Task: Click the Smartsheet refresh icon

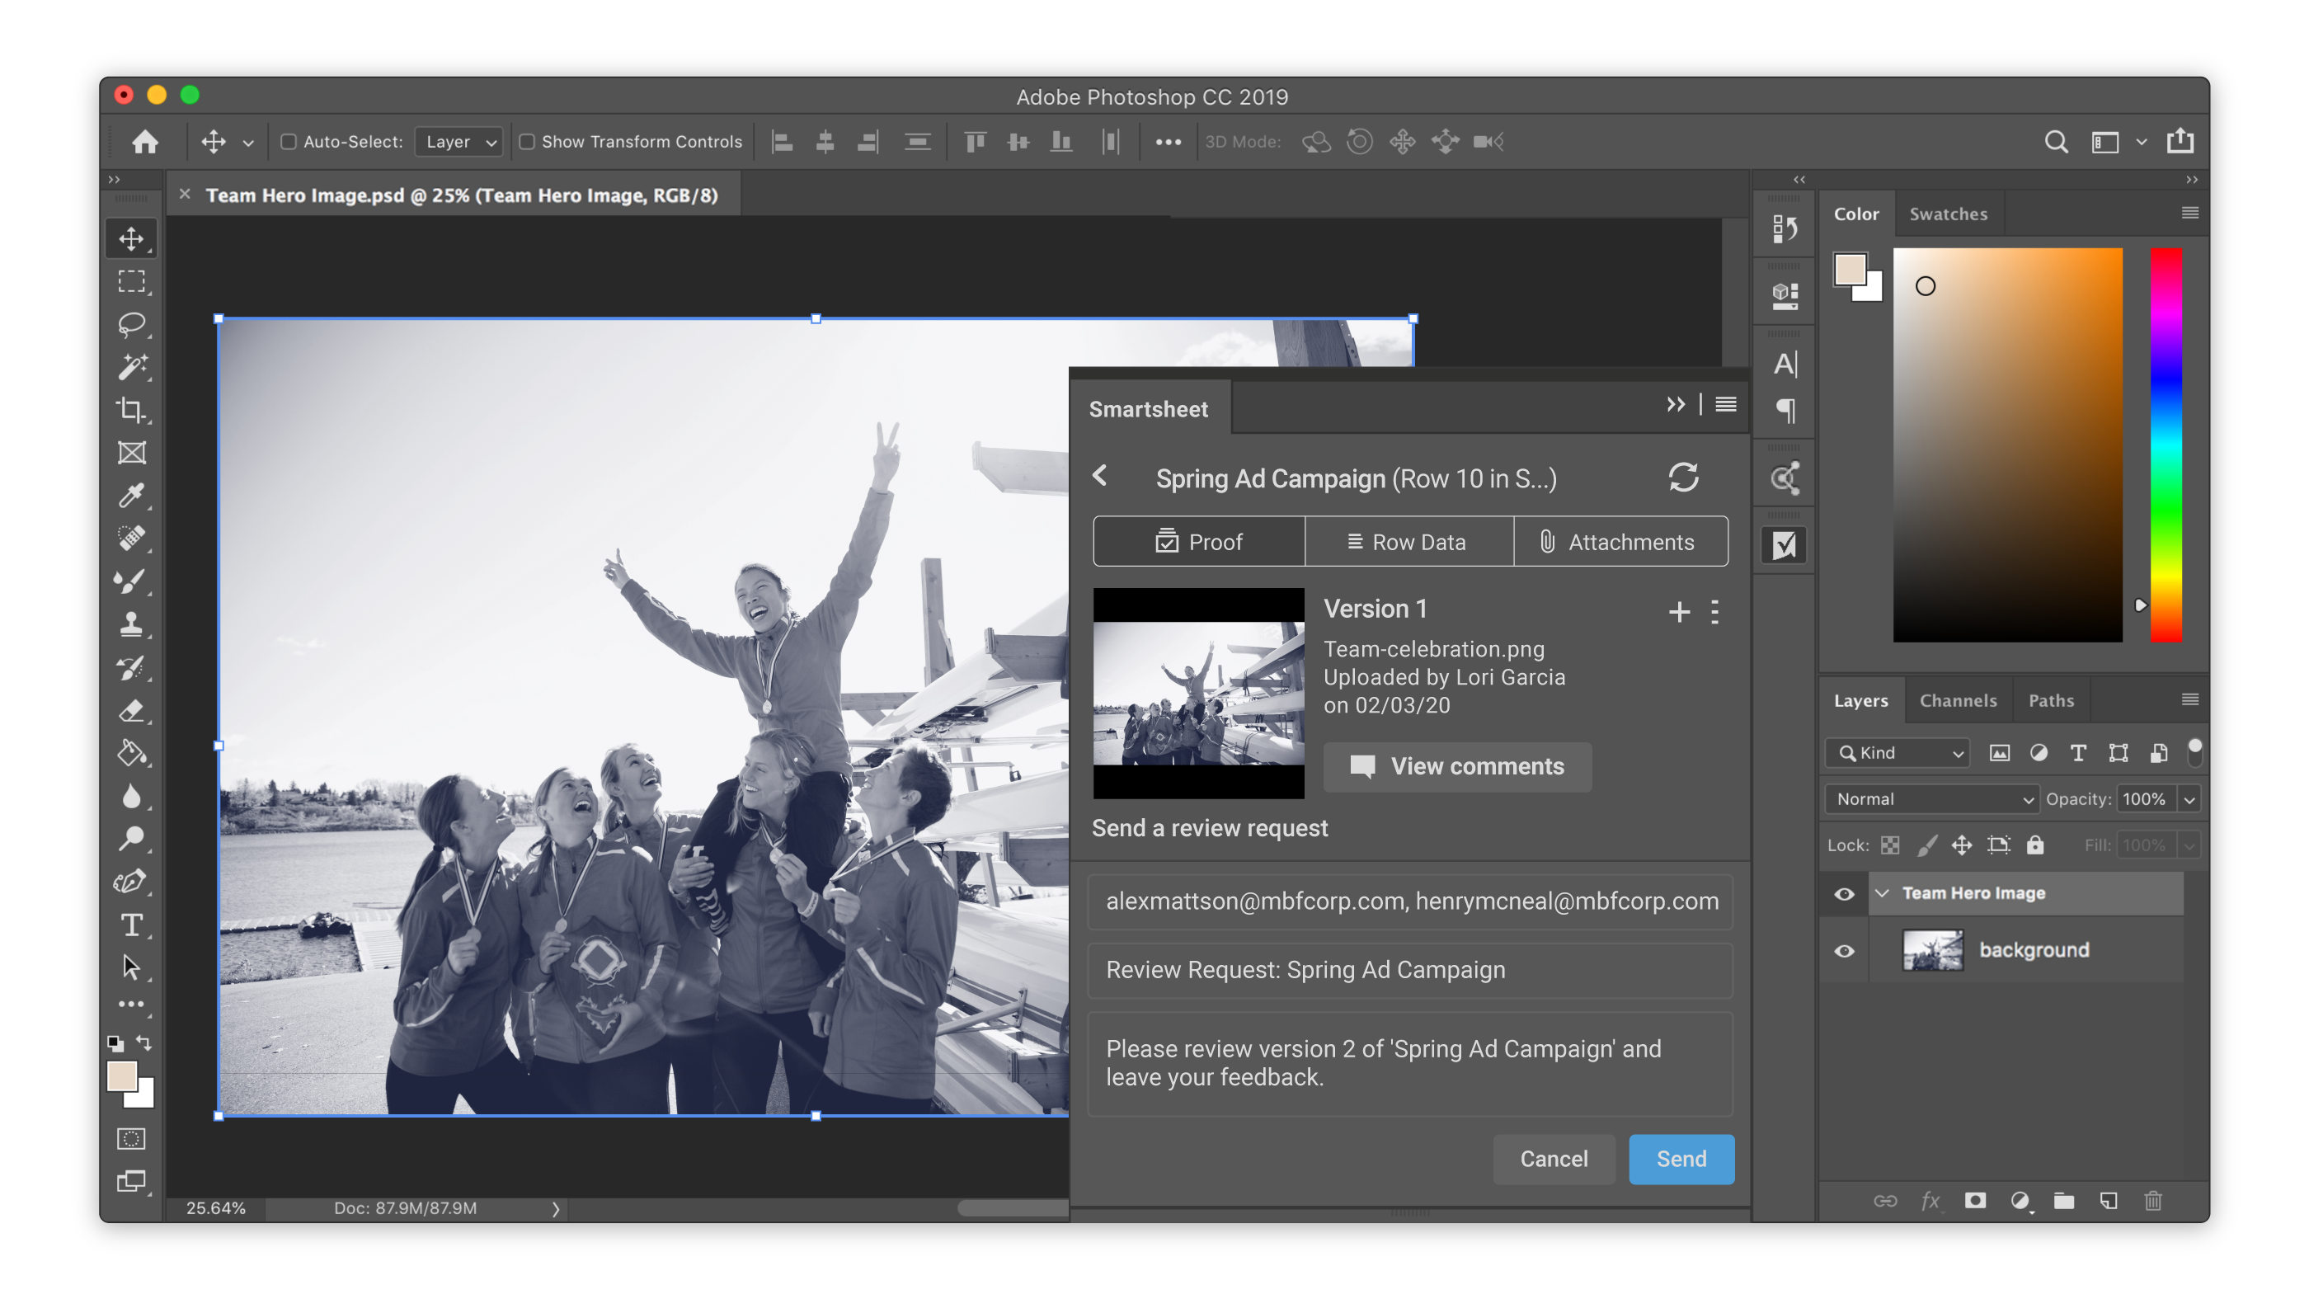Action: tap(1682, 477)
